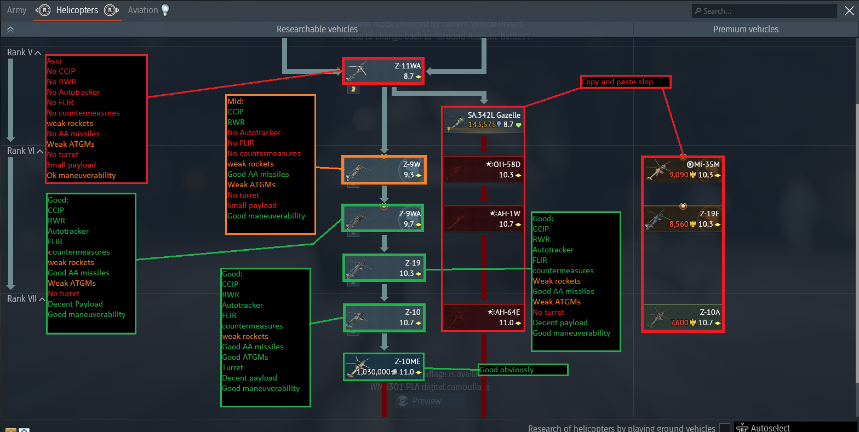The image size is (859, 432).
Task: Choose the Z-10 helicopter at 10.7
Action: (383, 318)
